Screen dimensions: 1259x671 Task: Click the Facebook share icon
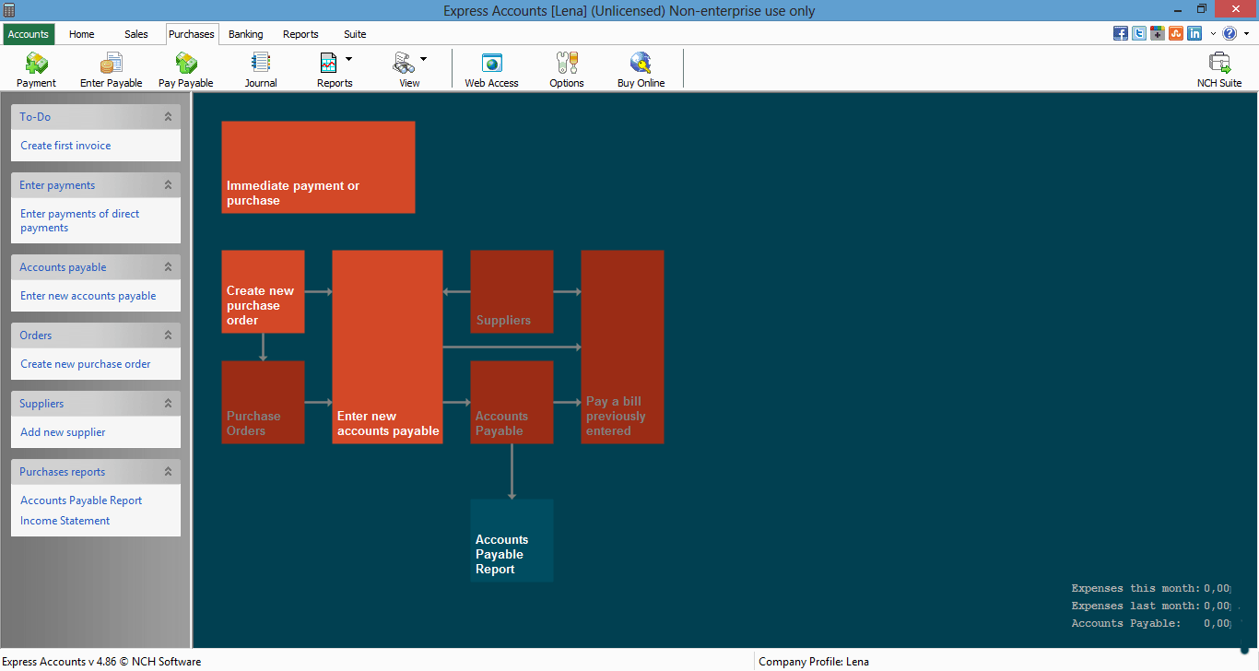[x=1121, y=34]
